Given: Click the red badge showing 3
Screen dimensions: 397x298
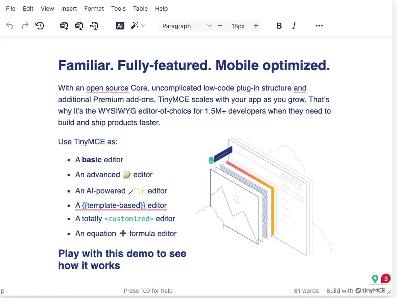Looking at the screenshot, I should 385,279.
